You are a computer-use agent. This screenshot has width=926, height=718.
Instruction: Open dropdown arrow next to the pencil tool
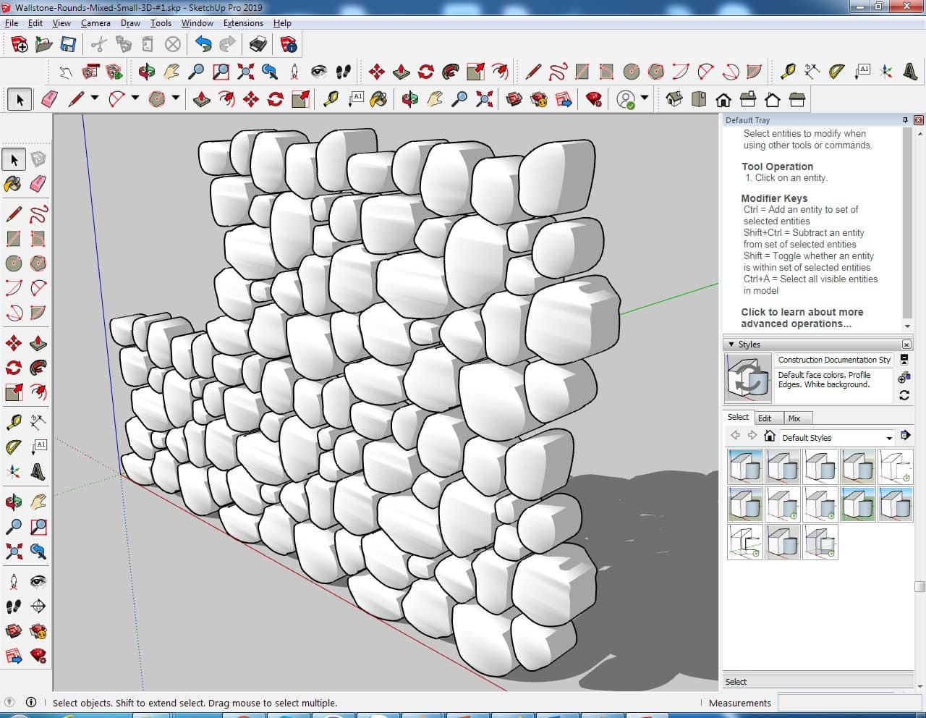click(95, 98)
